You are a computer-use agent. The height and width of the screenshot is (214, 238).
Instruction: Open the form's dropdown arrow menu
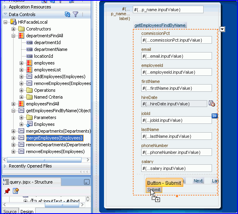[x=222, y=29]
